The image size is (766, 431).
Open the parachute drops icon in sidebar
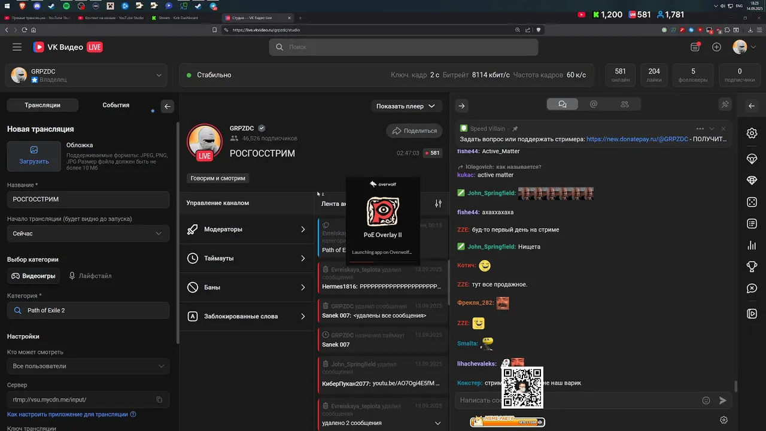tap(752, 158)
